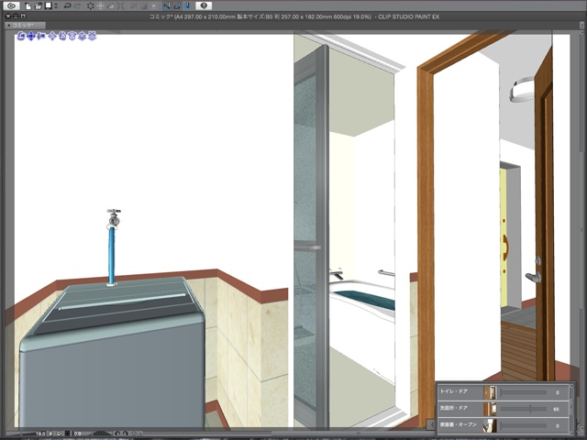Image resolution: width=587 pixels, height=440 pixels.
Task: Redo the last undone action
Action: click(77, 6)
